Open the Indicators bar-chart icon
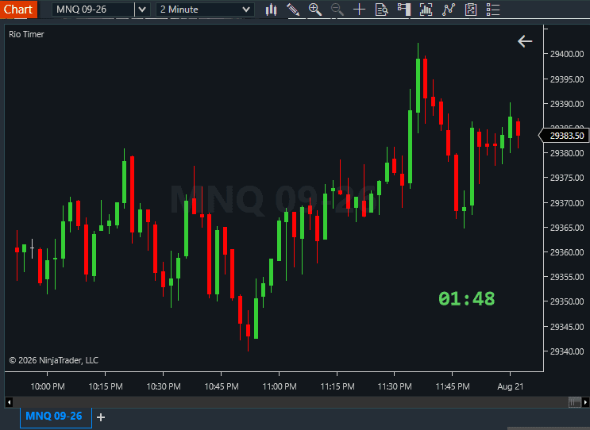 tap(426, 10)
